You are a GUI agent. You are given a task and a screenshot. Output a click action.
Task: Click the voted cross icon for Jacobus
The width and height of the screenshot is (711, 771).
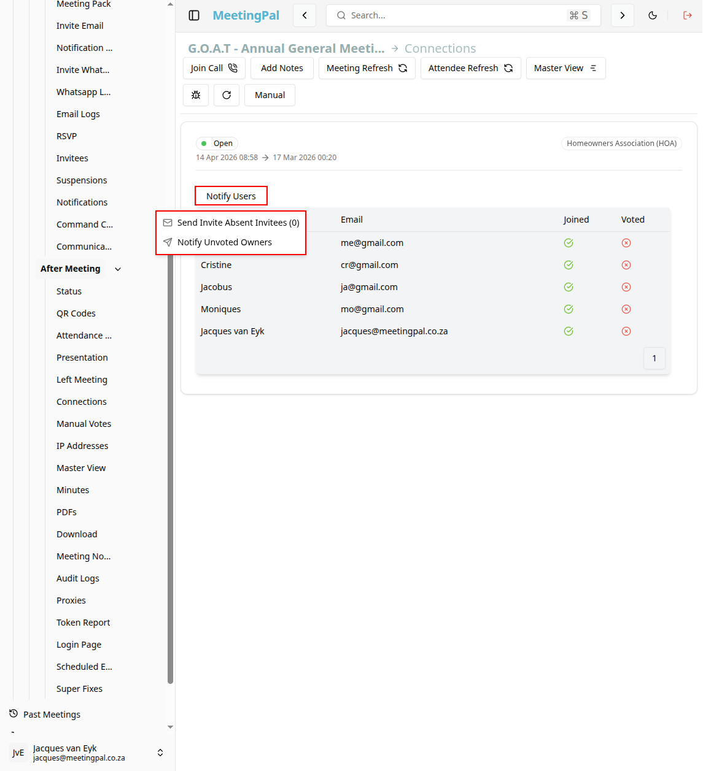[626, 287]
